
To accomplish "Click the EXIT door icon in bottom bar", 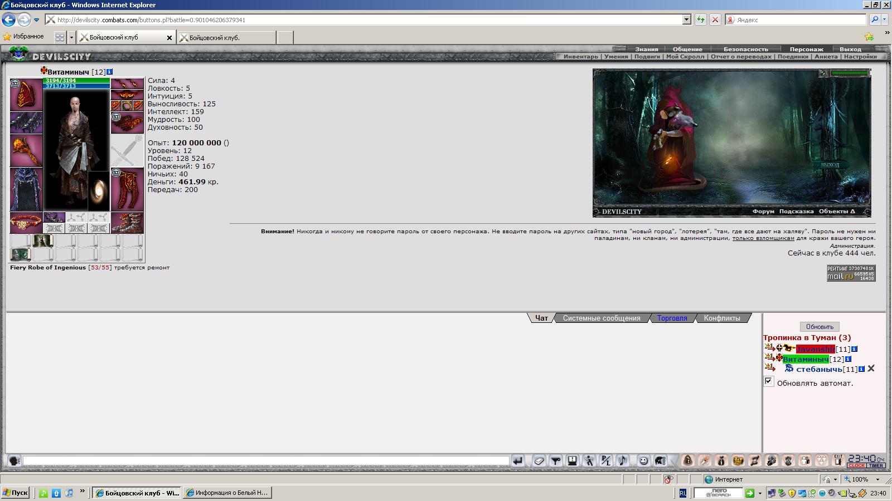I will [x=838, y=460].
